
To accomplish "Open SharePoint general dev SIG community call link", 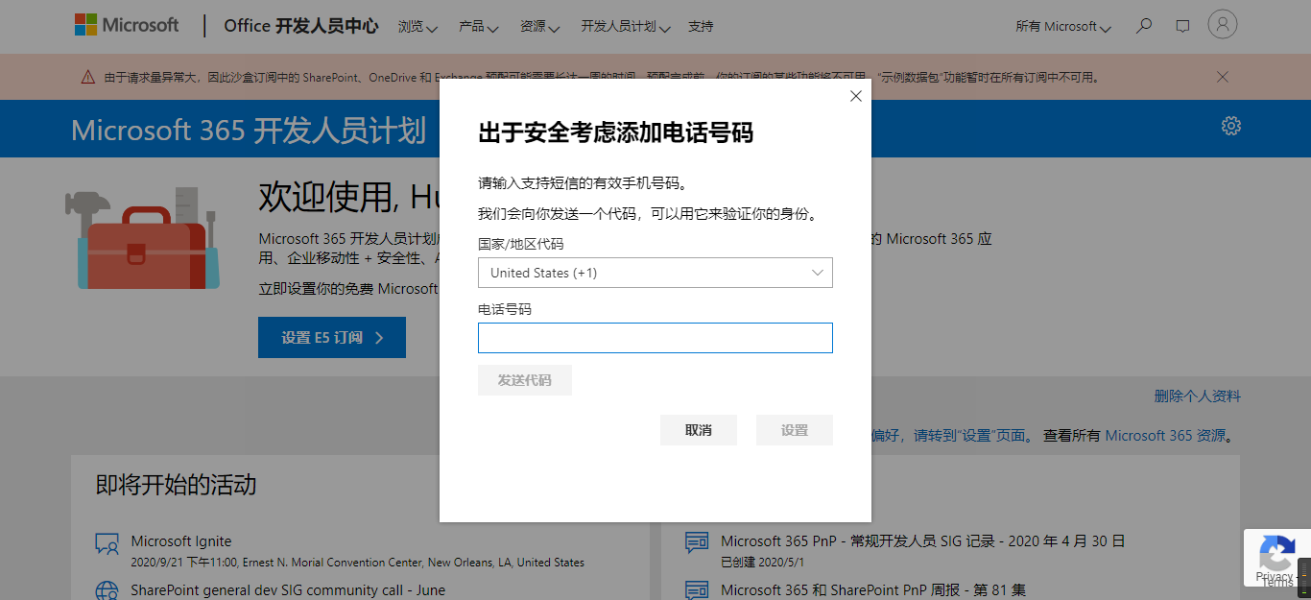I will point(288,590).
